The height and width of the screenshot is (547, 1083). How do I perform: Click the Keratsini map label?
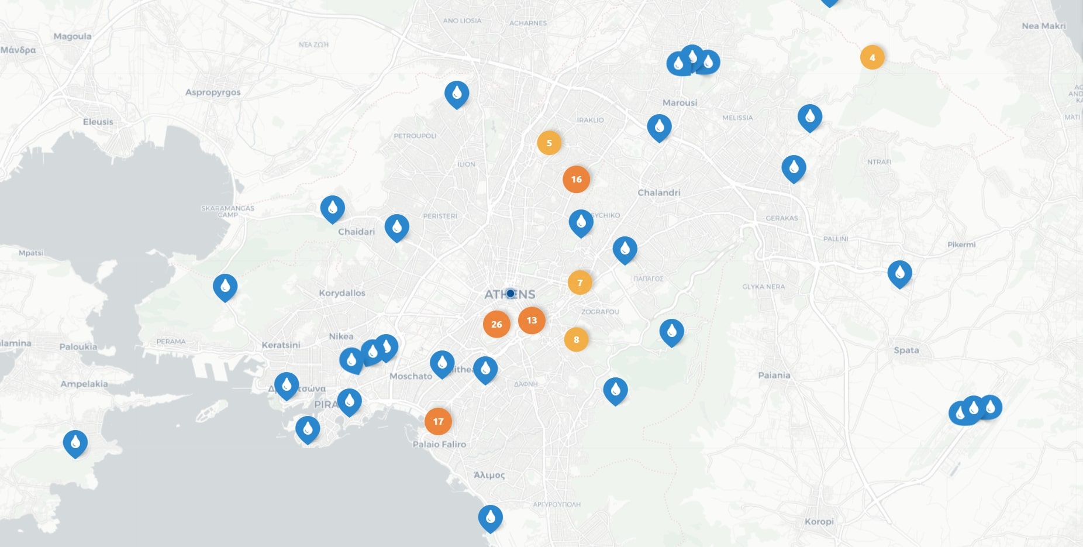point(281,345)
